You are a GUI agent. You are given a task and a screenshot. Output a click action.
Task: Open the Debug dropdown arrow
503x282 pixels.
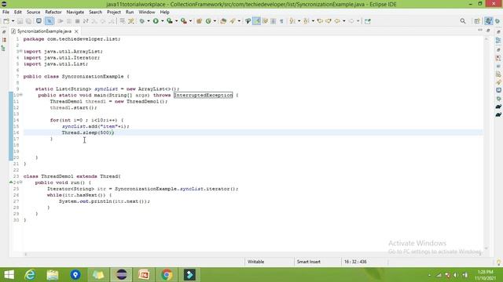[149, 21]
